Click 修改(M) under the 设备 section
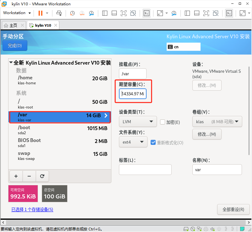Image resolution: width=252 pixels, height=232 pixels. (x=207, y=85)
